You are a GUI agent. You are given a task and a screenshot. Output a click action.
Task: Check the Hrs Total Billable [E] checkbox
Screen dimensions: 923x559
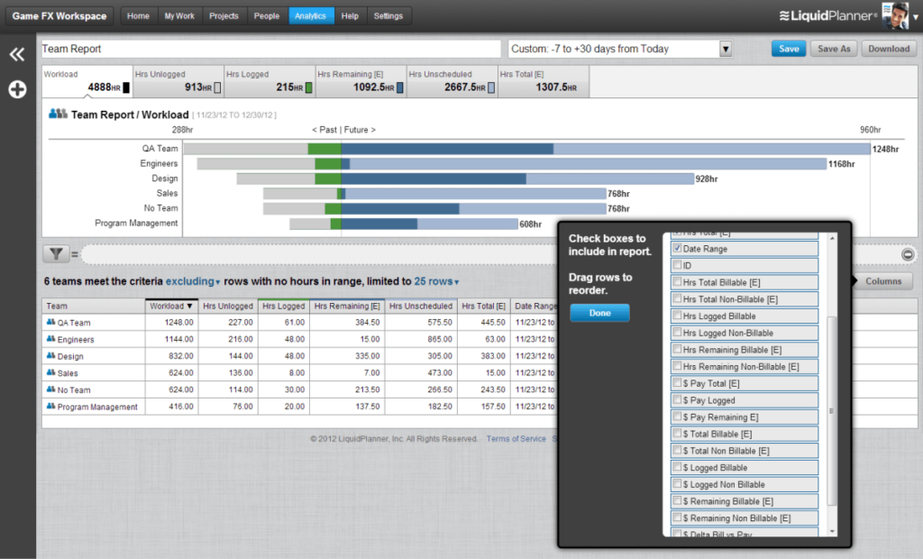click(x=678, y=282)
